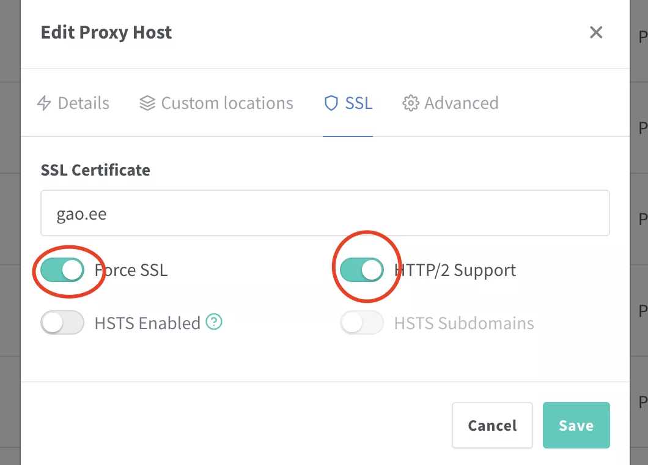Screen dimensions: 648x465
Task: Toggle the HSTS Subdomains switch
Action: click(362, 322)
